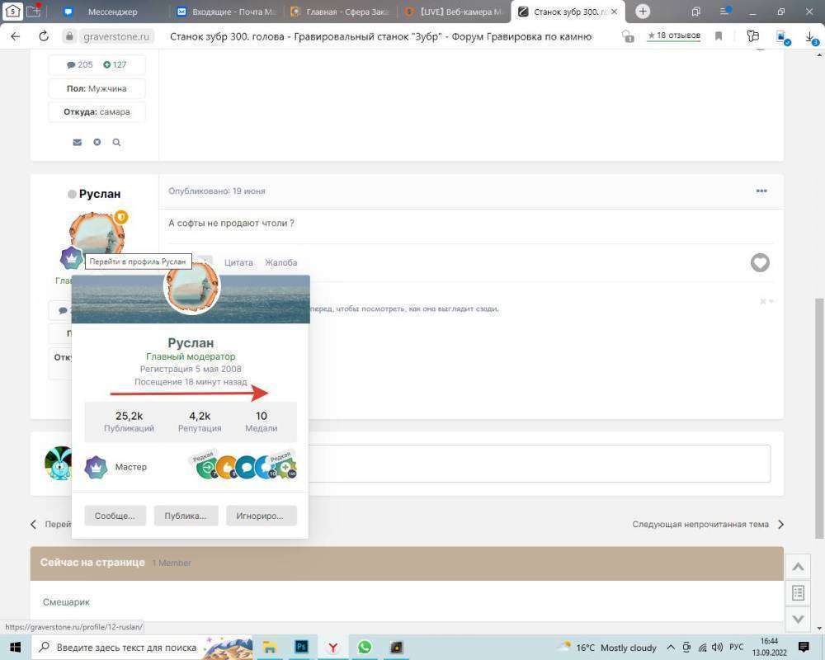This screenshot has height=660, width=825.
Task: Click the scroll-down arrow floating button
Action: click(x=798, y=619)
